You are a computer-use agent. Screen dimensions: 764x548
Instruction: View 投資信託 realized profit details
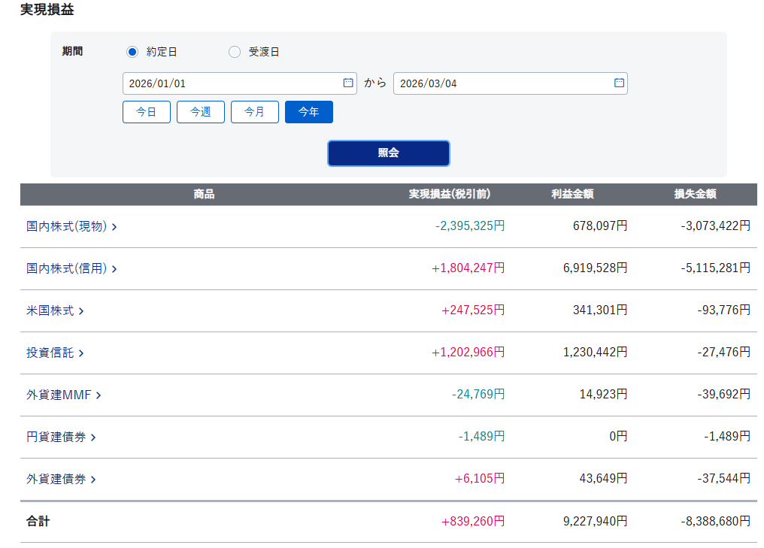(x=50, y=353)
